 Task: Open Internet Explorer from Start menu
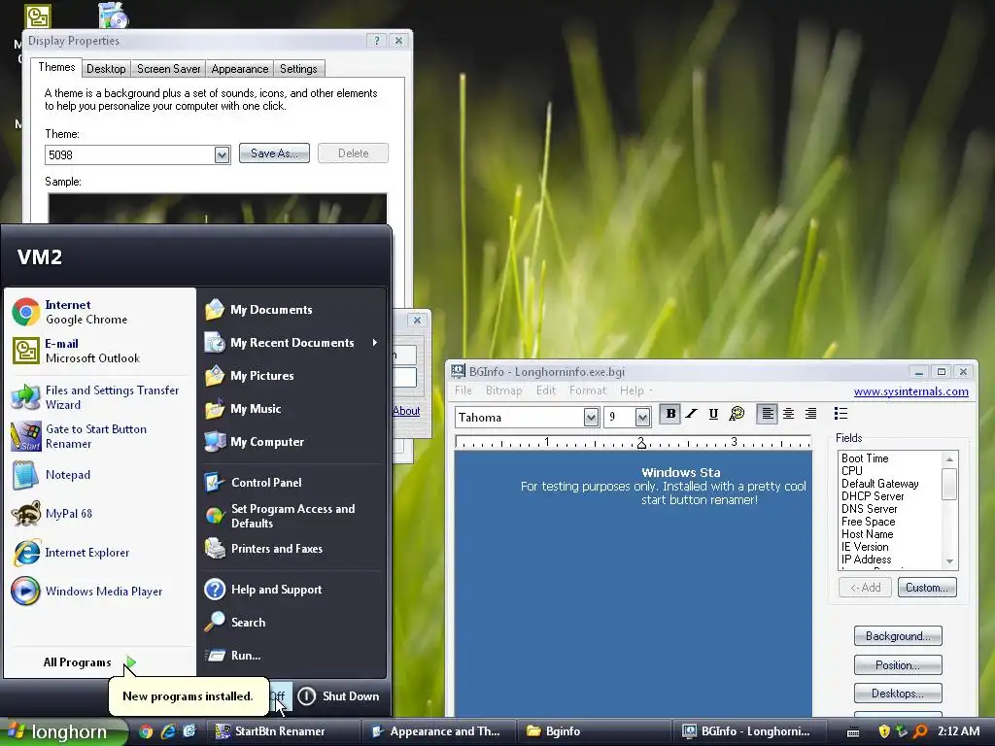tap(100, 553)
